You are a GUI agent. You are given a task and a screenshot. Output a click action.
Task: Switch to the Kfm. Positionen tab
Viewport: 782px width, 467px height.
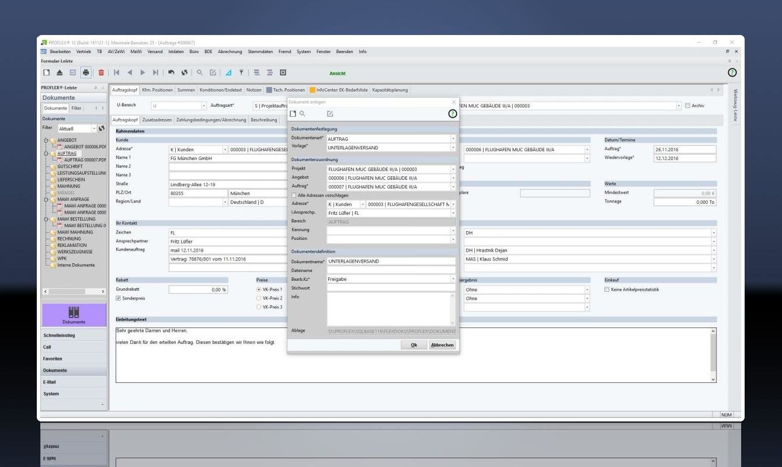[157, 90]
